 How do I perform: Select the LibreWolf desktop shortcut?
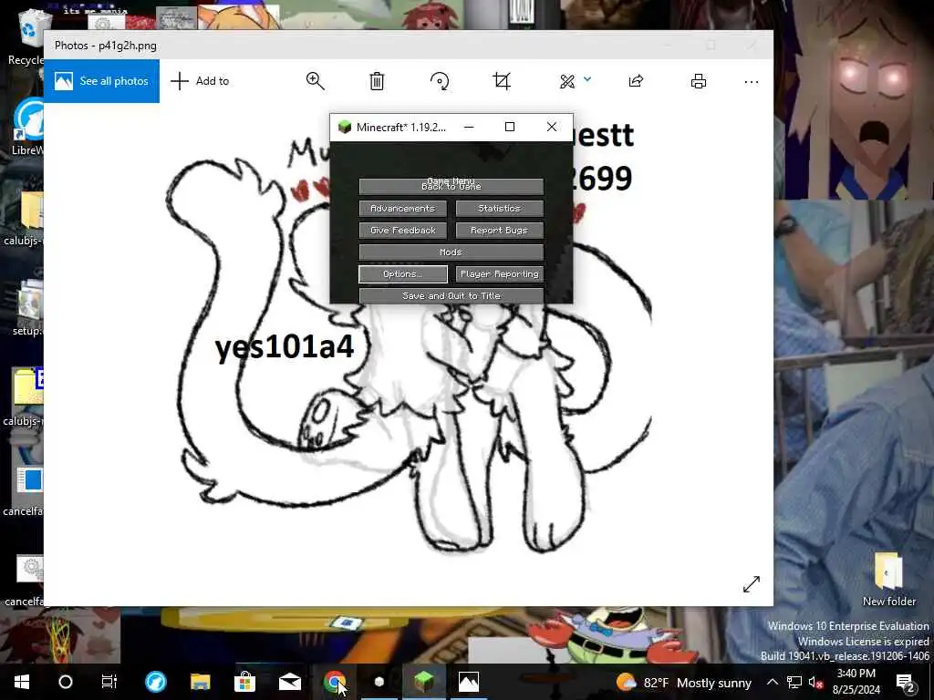[27, 127]
